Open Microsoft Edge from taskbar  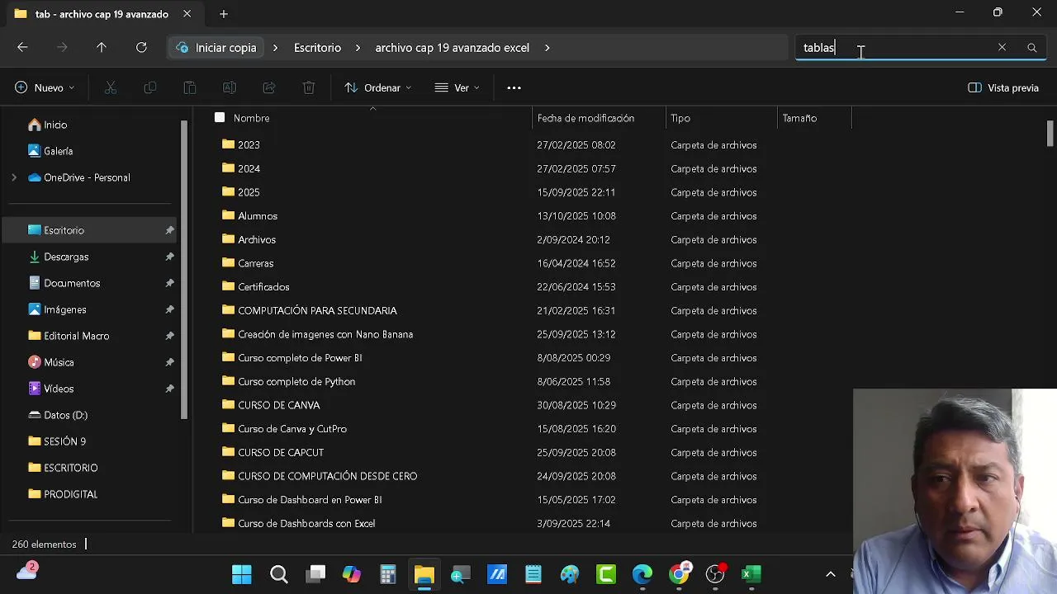[x=642, y=574]
